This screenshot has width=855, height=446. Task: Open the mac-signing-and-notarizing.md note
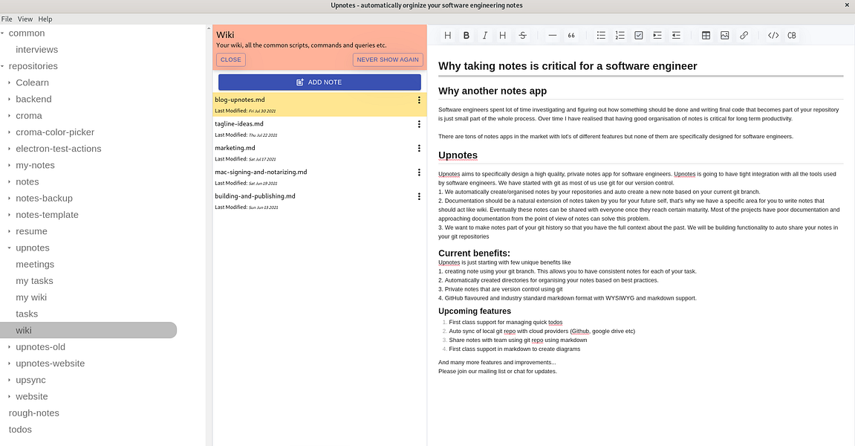coord(319,176)
